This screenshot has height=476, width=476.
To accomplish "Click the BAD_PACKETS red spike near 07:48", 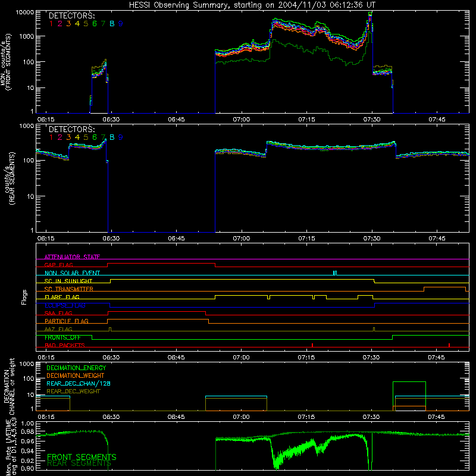I will [x=449, y=345].
